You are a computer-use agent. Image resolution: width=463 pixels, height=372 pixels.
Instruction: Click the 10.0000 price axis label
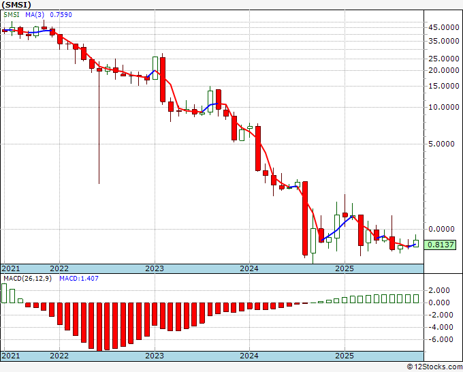coord(444,107)
